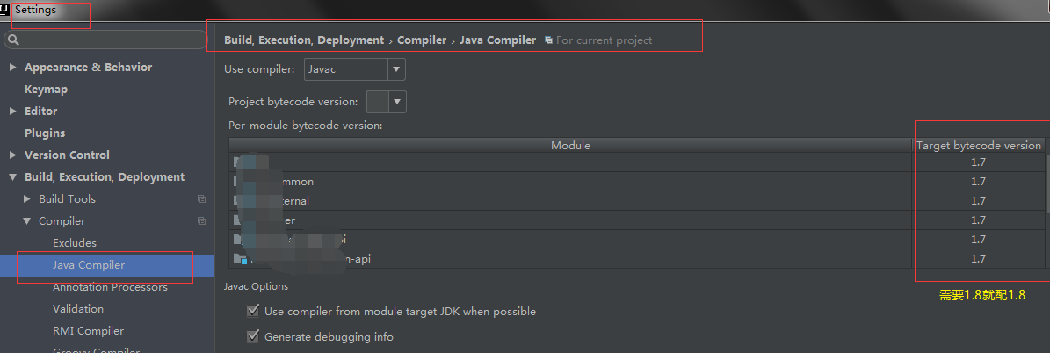Click the search magnifier icon in Settings

pos(15,40)
